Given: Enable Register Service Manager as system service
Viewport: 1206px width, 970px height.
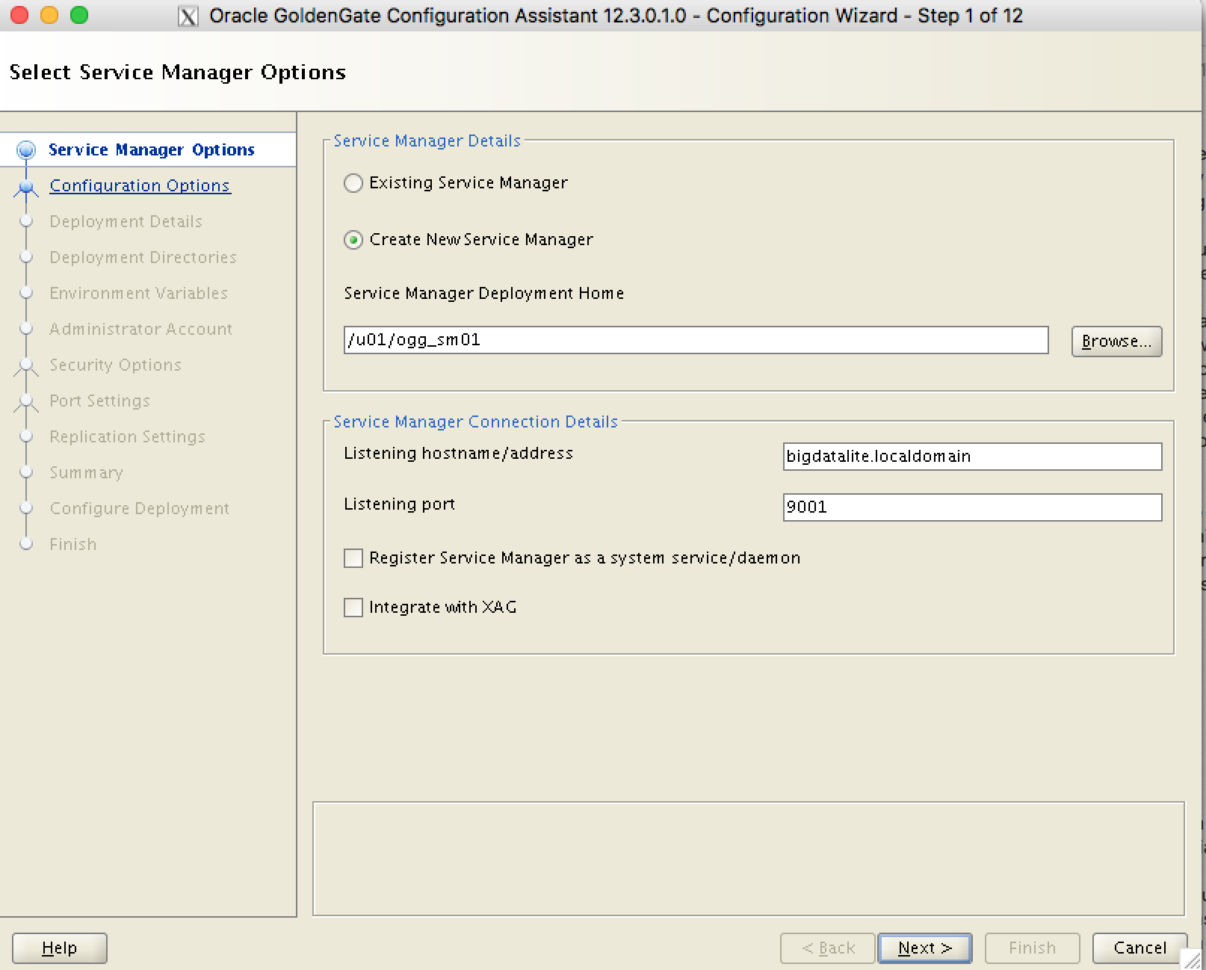Looking at the screenshot, I should pyautogui.click(x=353, y=557).
